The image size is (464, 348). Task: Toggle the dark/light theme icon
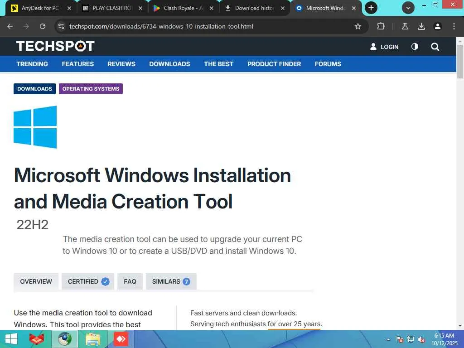pyautogui.click(x=415, y=47)
